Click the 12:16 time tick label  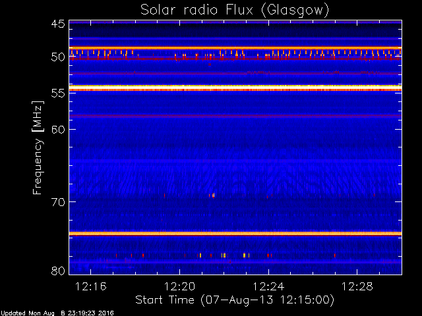[x=91, y=286]
